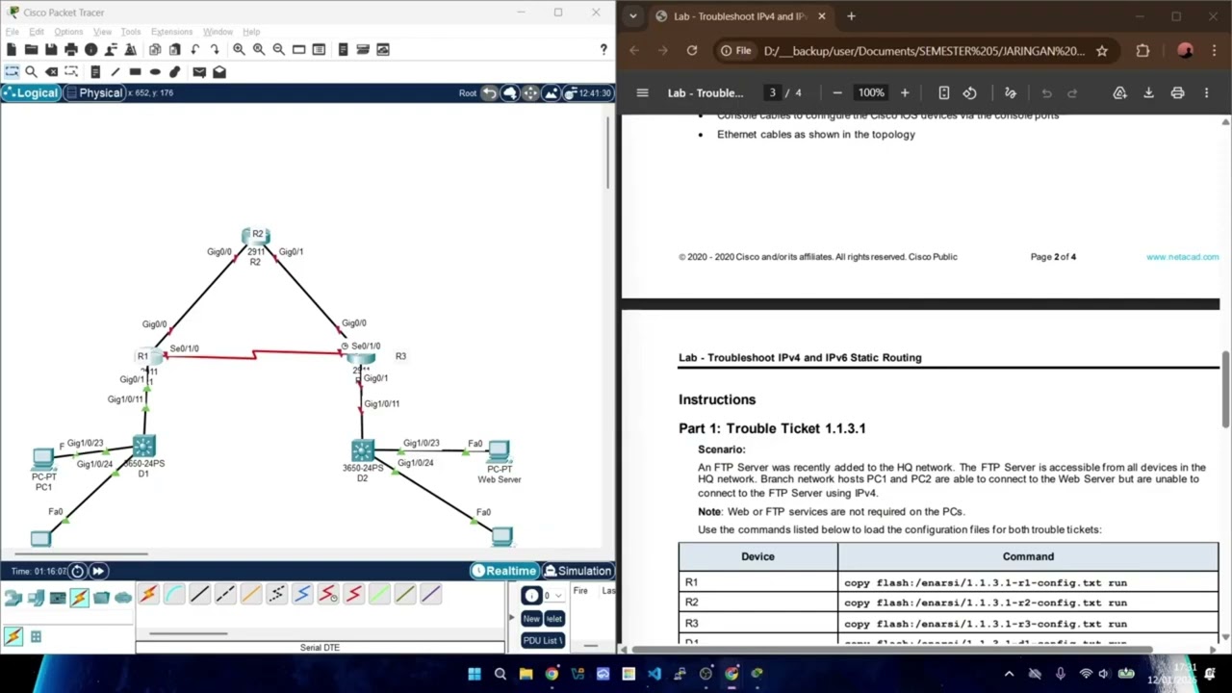Click the scenario Delete button
Screen dimensions: 1232x693
pyautogui.click(x=553, y=619)
